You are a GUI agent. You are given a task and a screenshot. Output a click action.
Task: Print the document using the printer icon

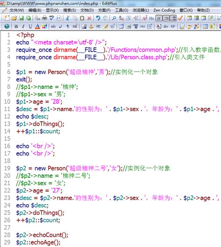coord(44,18)
